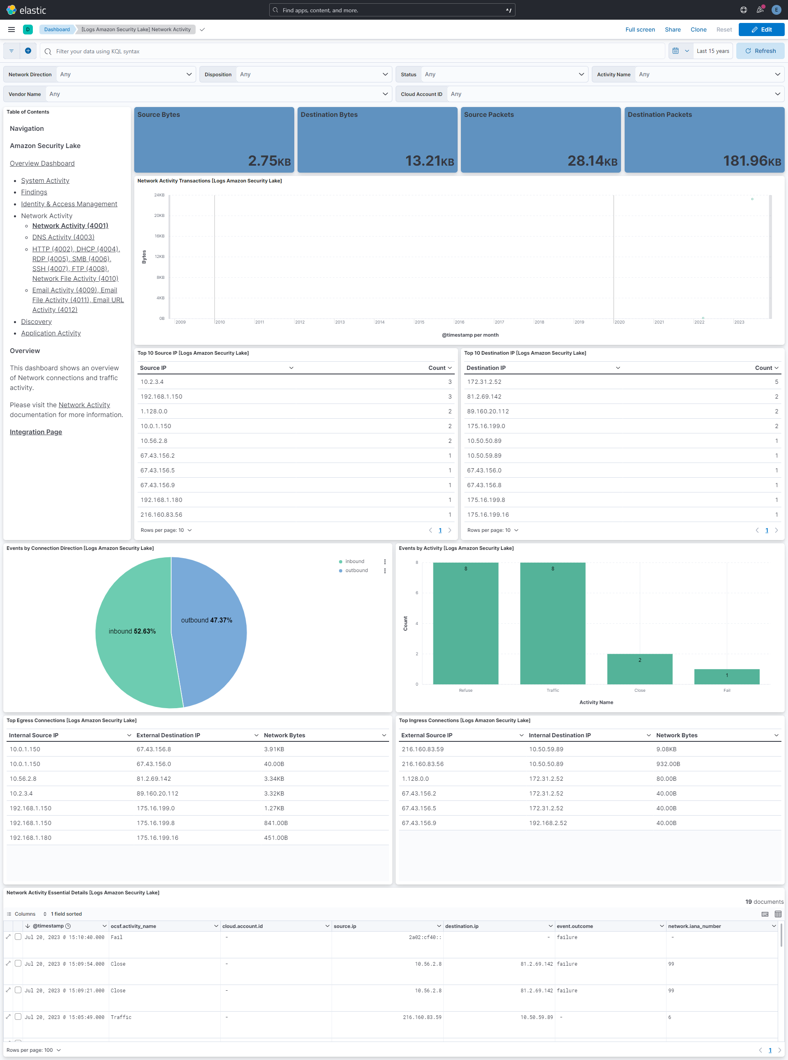Open Share in the top menu
This screenshot has width=788, height=1060.
[x=673, y=30]
